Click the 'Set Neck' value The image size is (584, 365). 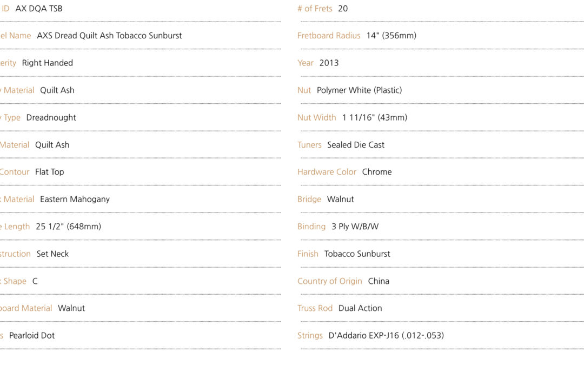tap(52, 254)
